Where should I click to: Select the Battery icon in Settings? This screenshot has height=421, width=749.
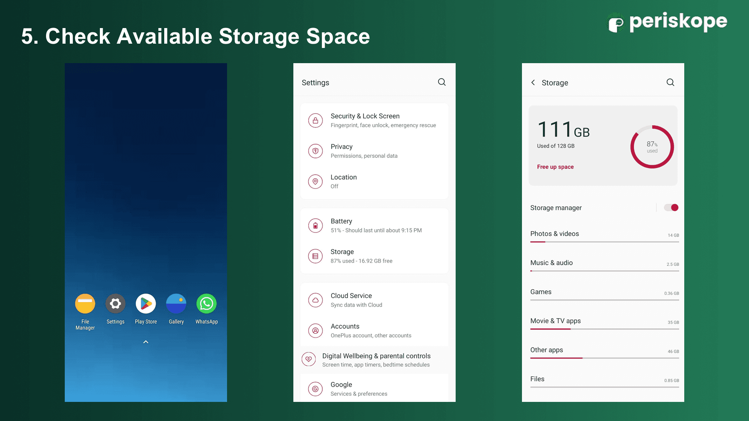(x=315, y=225)
